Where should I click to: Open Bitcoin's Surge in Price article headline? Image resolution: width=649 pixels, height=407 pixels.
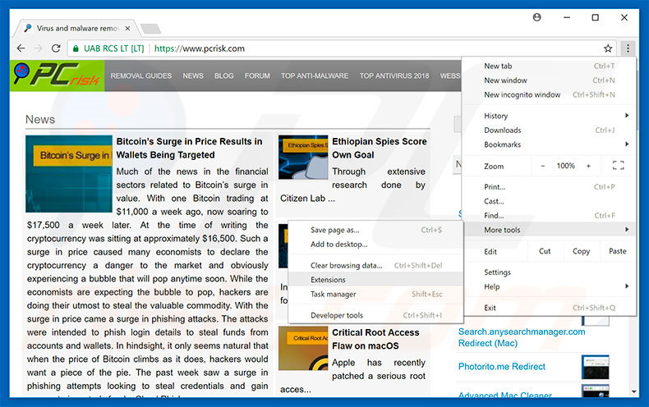(189, 148)
